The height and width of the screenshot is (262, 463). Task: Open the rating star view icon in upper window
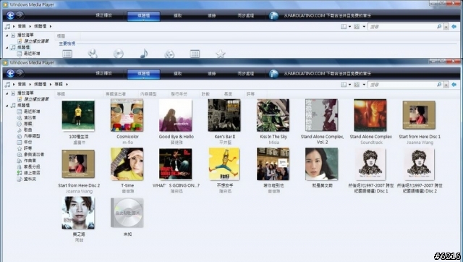220,54
